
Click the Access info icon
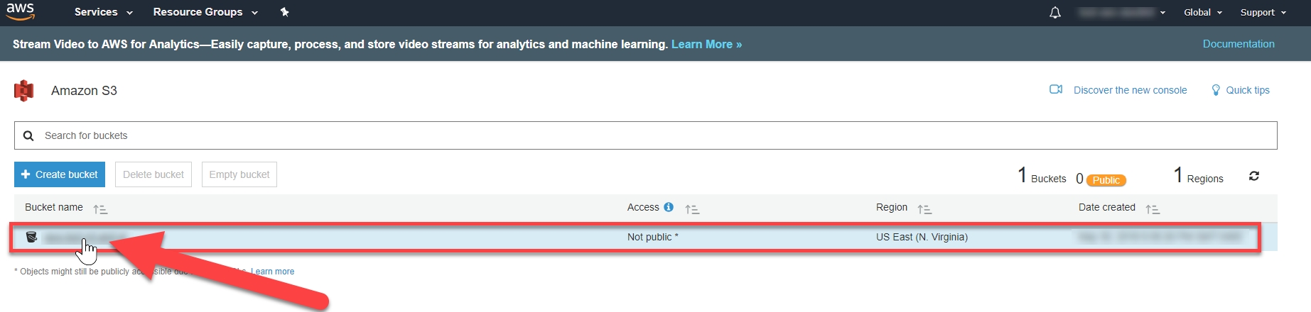669,207
